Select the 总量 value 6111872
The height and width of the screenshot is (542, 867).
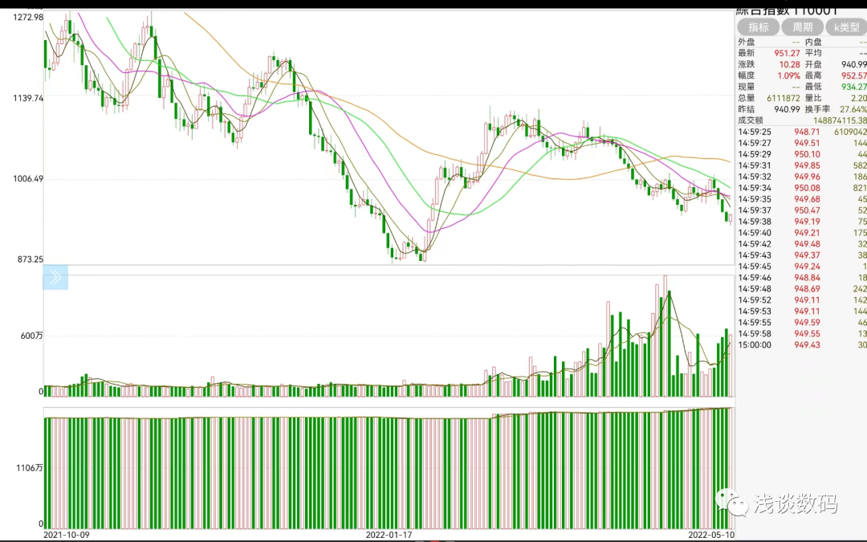(783, 98)
